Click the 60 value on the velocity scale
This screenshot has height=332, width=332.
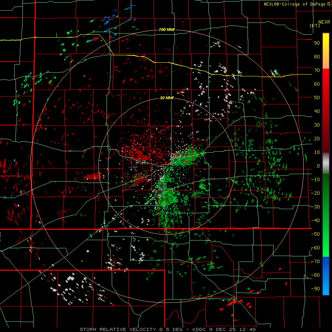317,84
